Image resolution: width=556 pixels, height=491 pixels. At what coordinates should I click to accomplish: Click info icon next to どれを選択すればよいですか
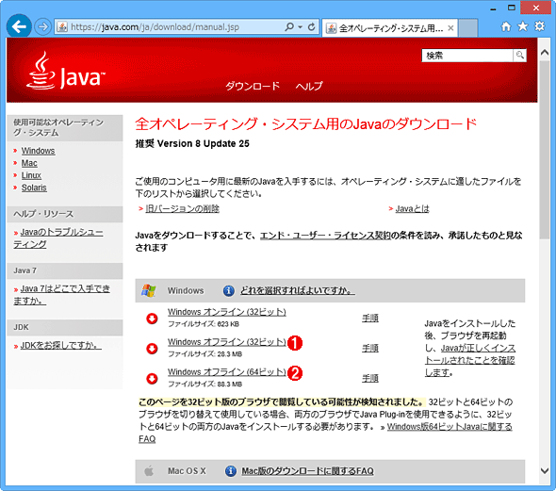tap(229, 290)
